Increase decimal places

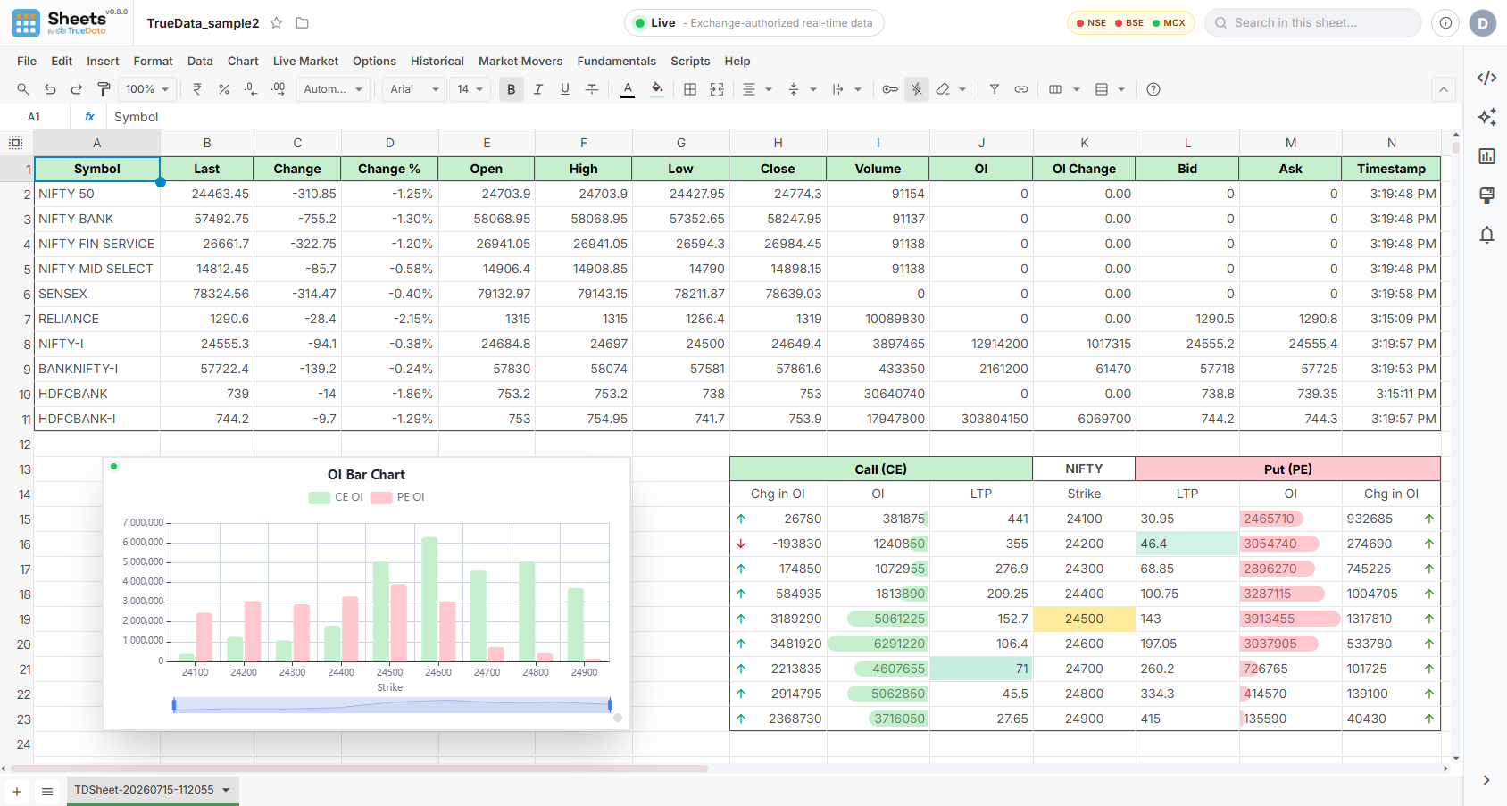(279, 89)
